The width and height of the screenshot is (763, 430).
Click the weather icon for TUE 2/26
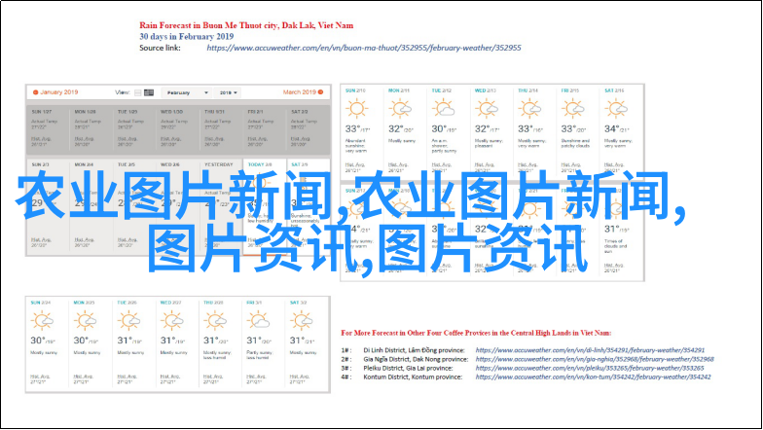[x=128, y=321]
